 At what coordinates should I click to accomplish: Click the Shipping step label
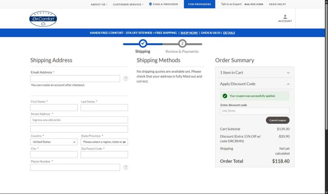click(143, 51)
